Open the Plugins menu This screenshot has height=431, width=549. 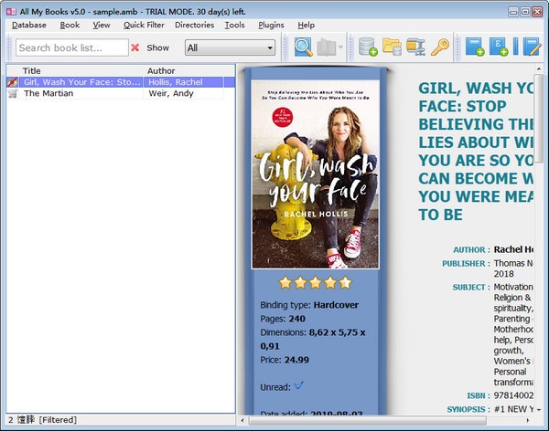[x=271, y=26]
